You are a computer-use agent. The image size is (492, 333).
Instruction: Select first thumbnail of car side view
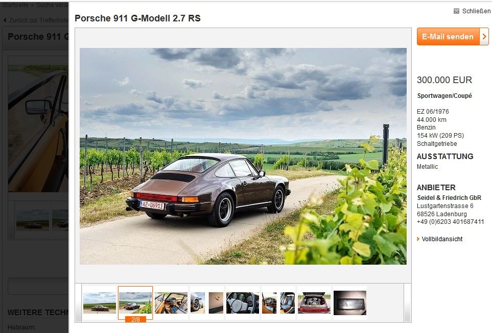point(100,302)
